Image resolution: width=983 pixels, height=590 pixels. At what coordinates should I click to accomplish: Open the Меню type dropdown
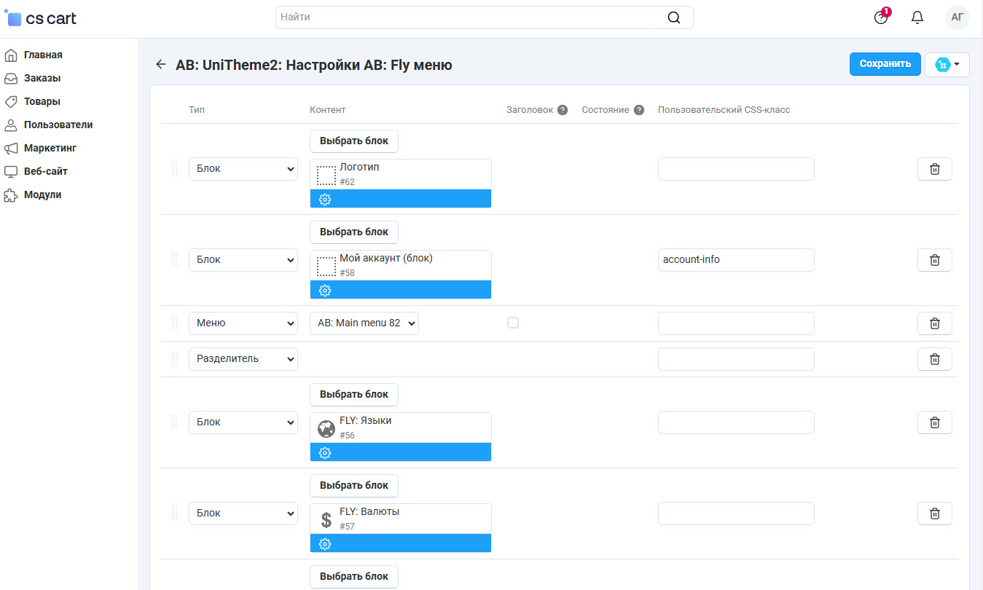point(243,323)
